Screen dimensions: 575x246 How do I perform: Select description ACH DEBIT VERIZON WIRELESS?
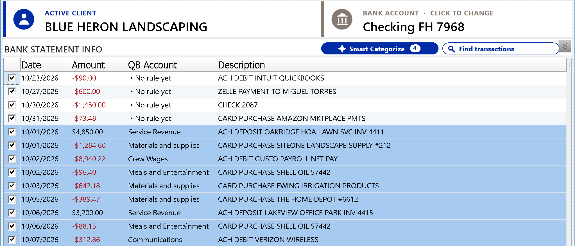[x=268, y=240]
